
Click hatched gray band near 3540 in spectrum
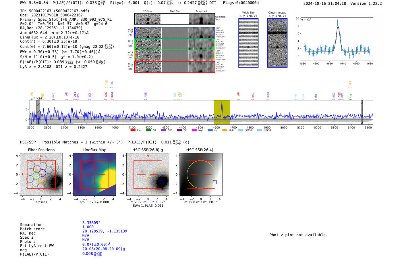point(38,112)
